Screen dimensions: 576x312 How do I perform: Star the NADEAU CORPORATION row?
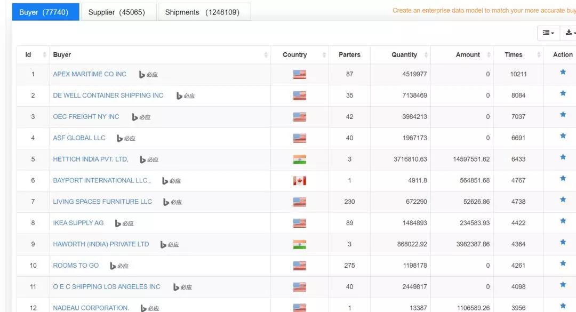563,306
